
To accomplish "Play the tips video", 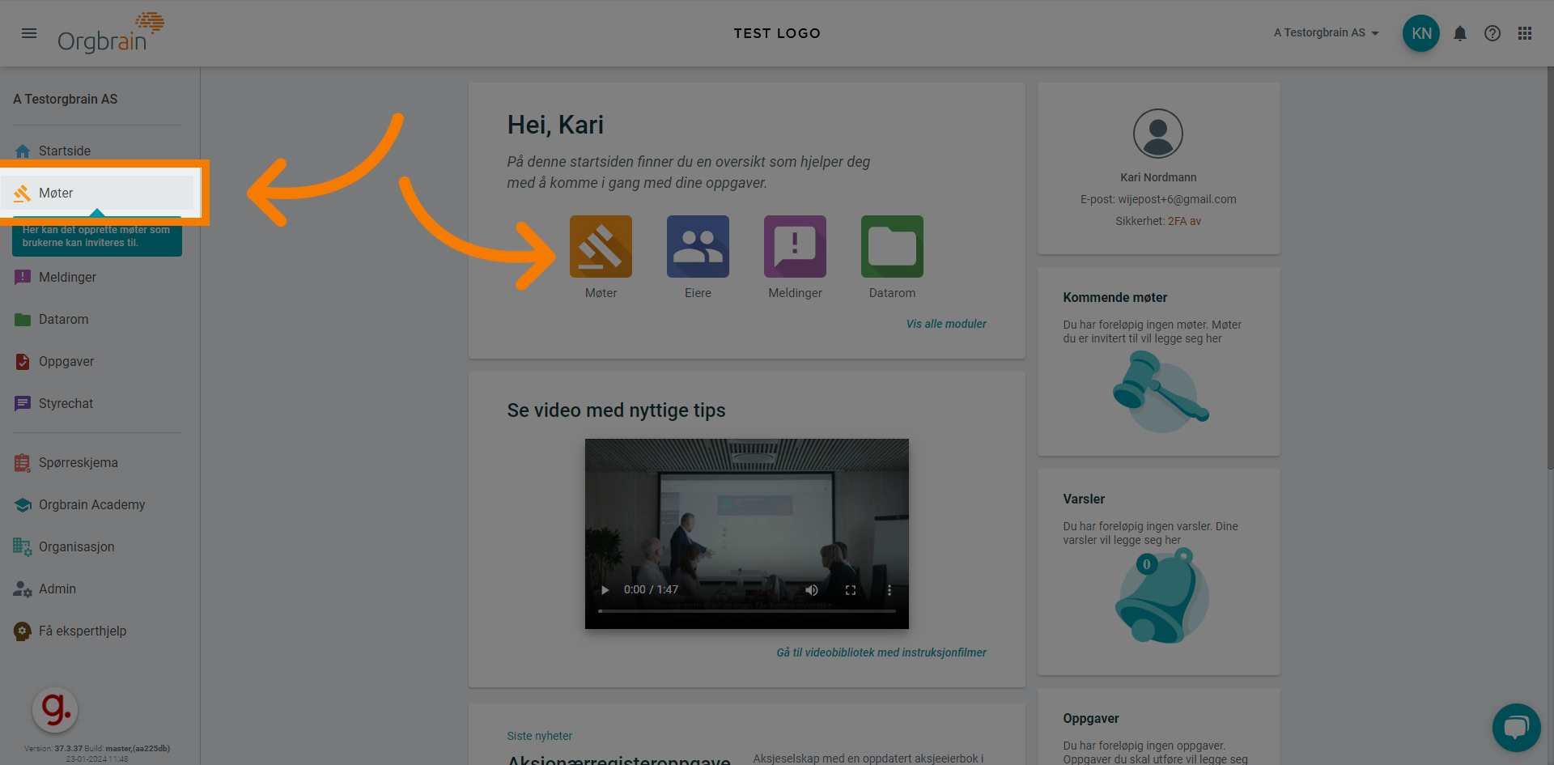I will [x=605, y=590].
